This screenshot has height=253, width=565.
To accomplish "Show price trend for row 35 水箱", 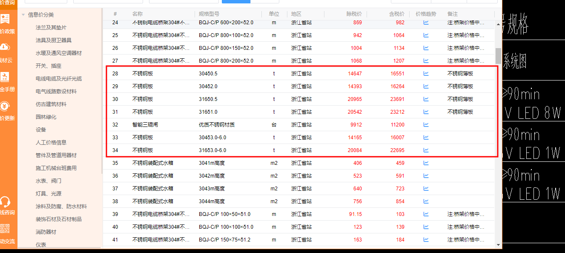I will (426, 163).
